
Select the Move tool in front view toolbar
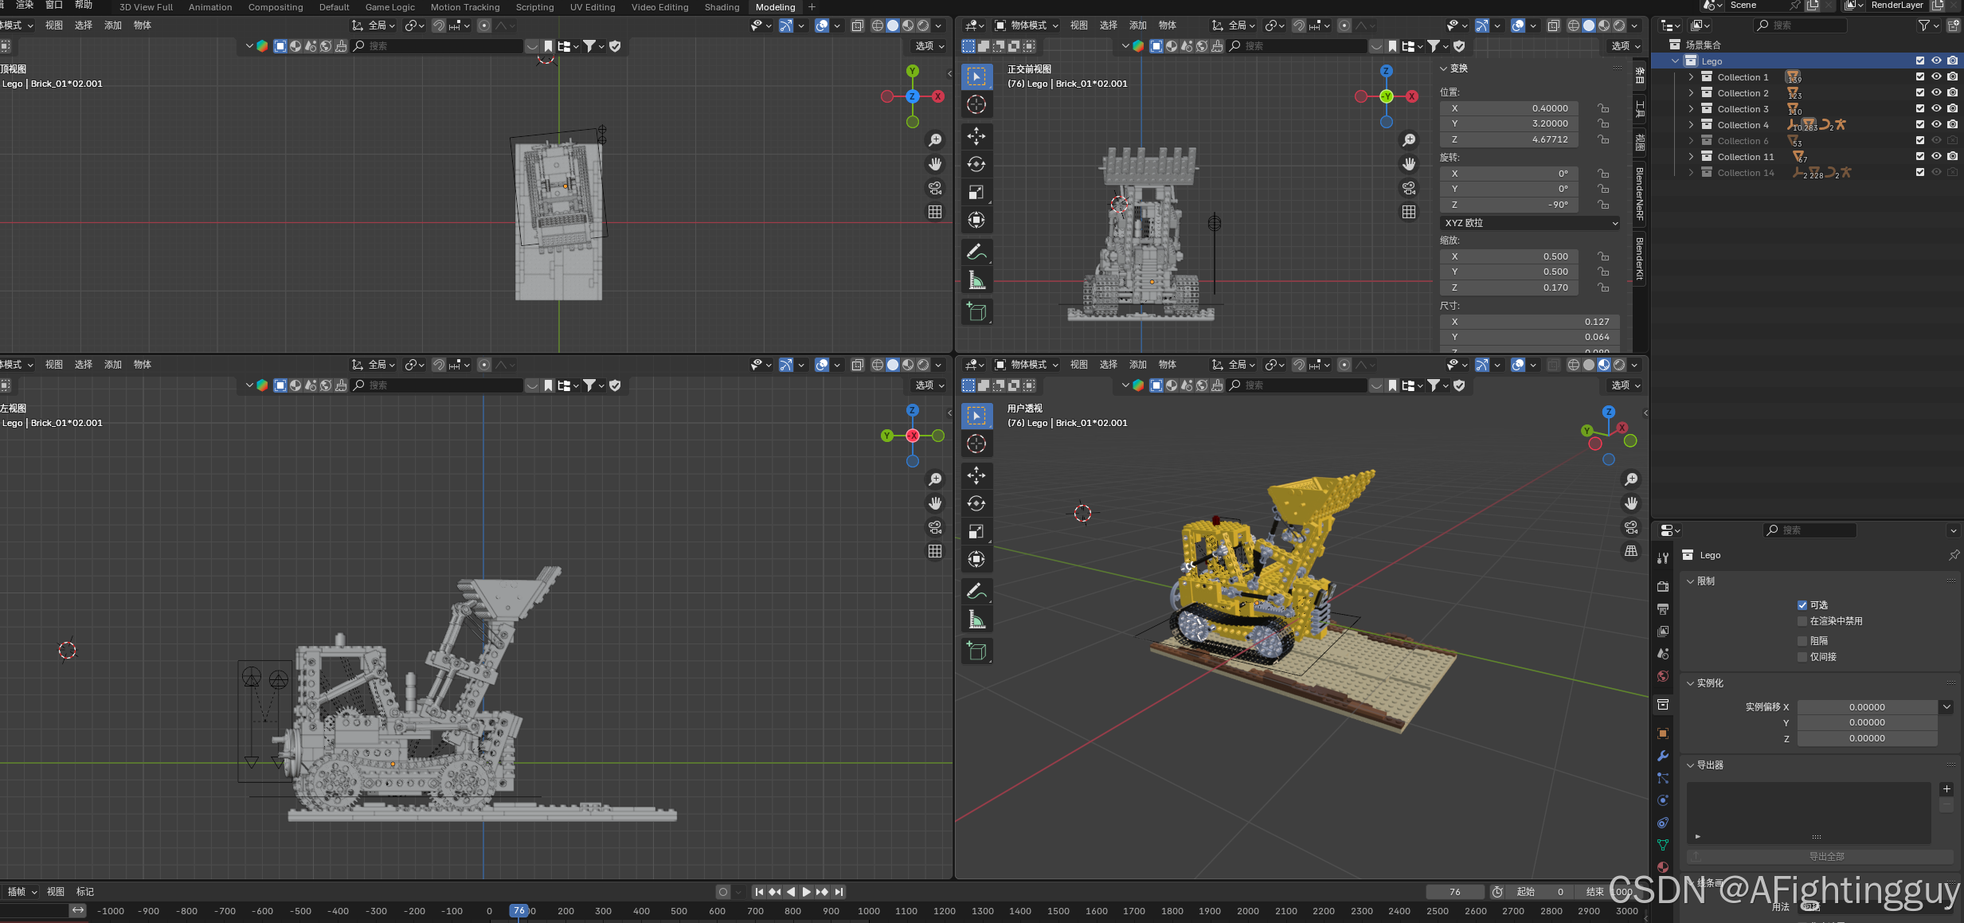(976, 136)
